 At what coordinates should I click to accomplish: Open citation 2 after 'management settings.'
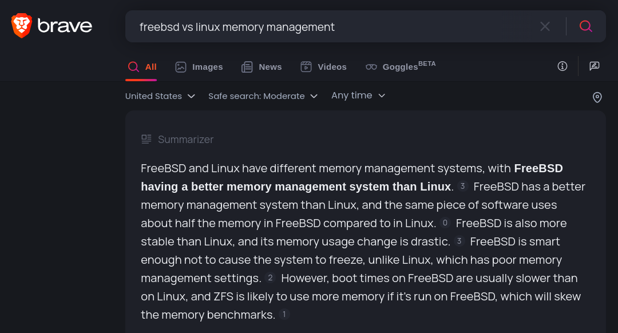point(270,278)
